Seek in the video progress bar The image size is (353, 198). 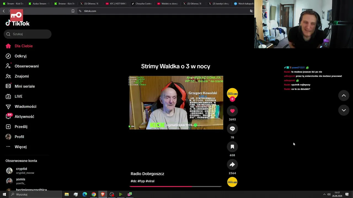pyautogui.click(x=175, y=186)
